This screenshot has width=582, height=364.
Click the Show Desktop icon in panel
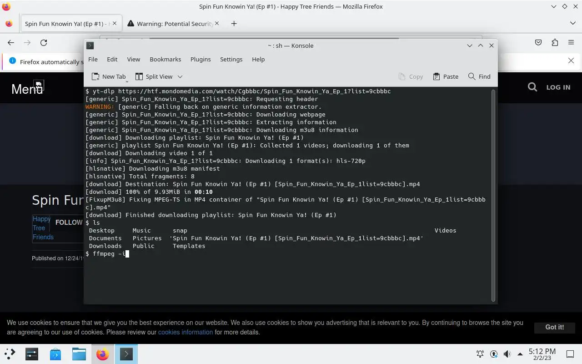click(x=570, y=354)
